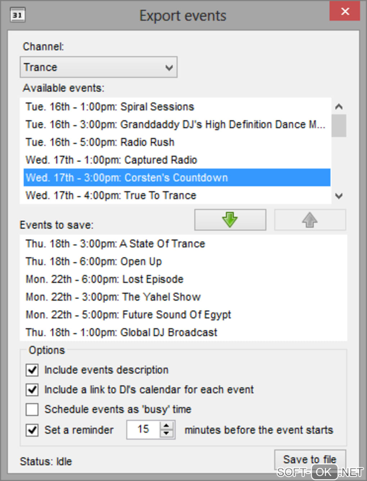Disable the Set a reminder checkbox
The height and width of the screenshot is (481, 367).
[32, 430]
